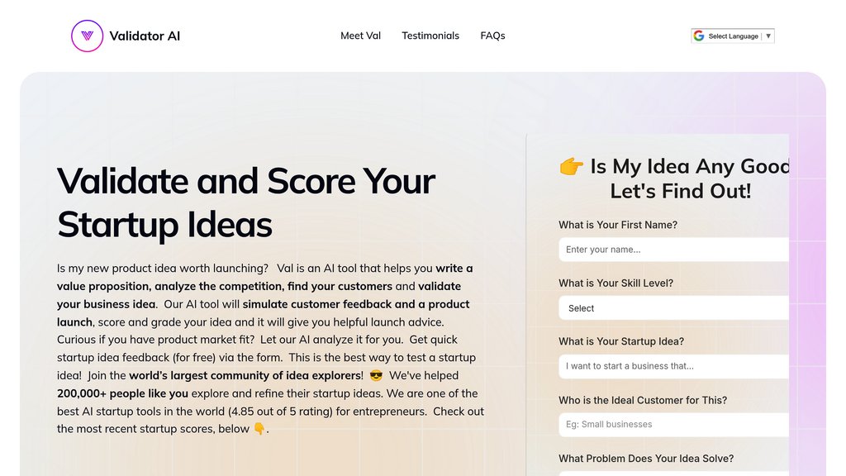Viewport: 846px width, 476px height.
Task: Click the "Enter your name..." input field
Action: [x=673, y=249]
